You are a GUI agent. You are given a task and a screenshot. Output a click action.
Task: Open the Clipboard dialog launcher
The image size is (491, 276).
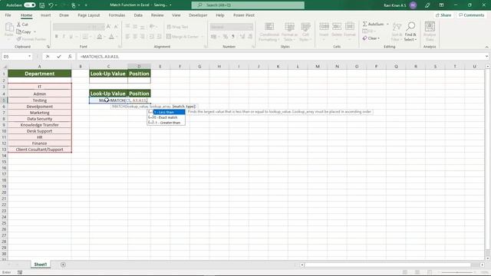[x=48, y=47]
